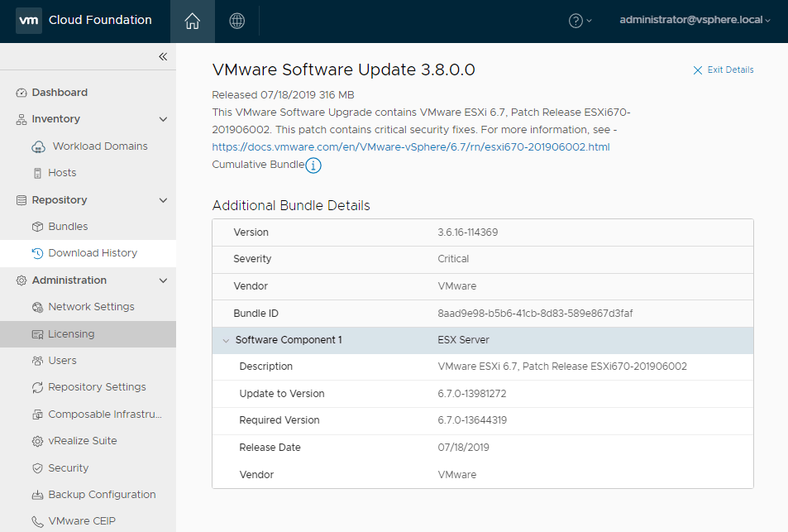Click Inventory section label
The height and width of the screenshot is (532, 788).
click(x=55, y=119)
